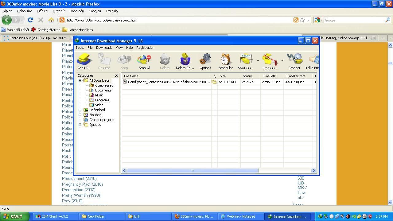Open Firefox Đánh dấu menu
This screenshot has height=221, width=393.
coord(77,11)
